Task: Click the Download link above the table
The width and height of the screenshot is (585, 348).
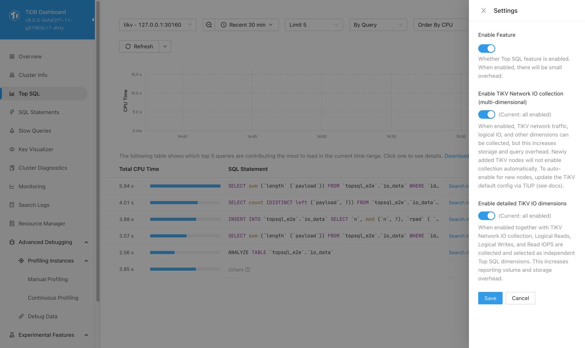Action: [457, 156]
